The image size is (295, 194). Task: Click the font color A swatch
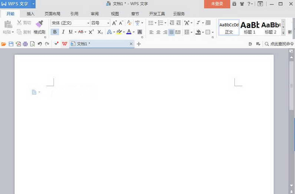tap(129, 32)
